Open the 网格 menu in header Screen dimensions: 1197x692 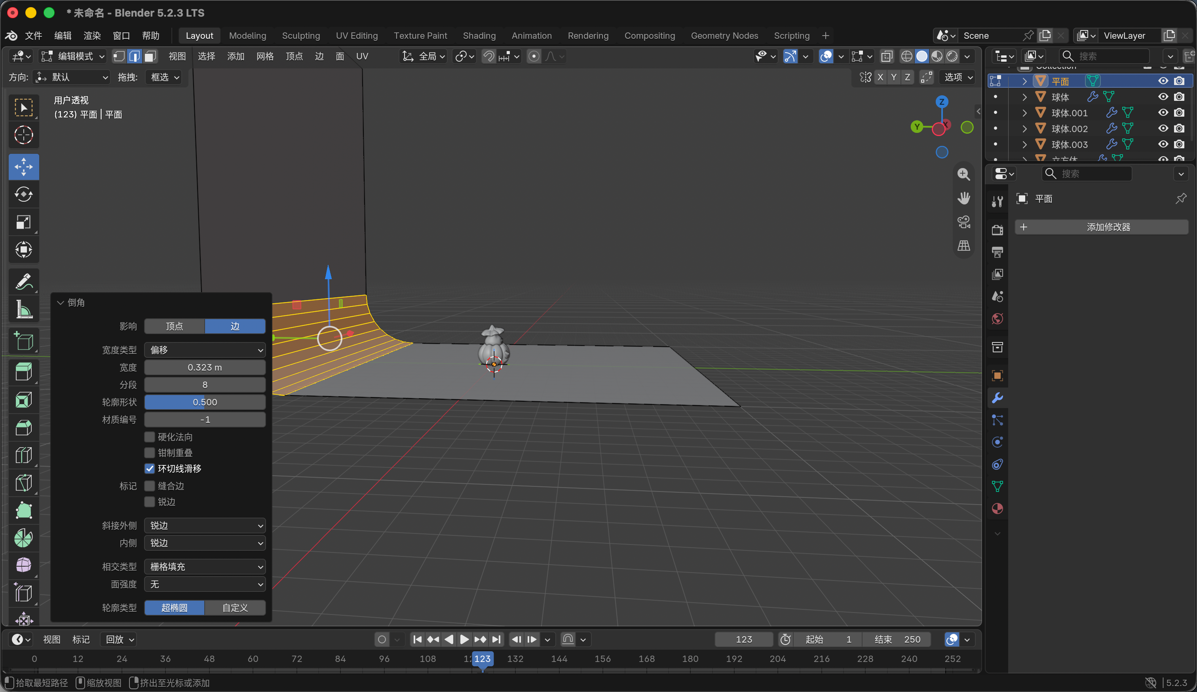[x=265, y=57]
